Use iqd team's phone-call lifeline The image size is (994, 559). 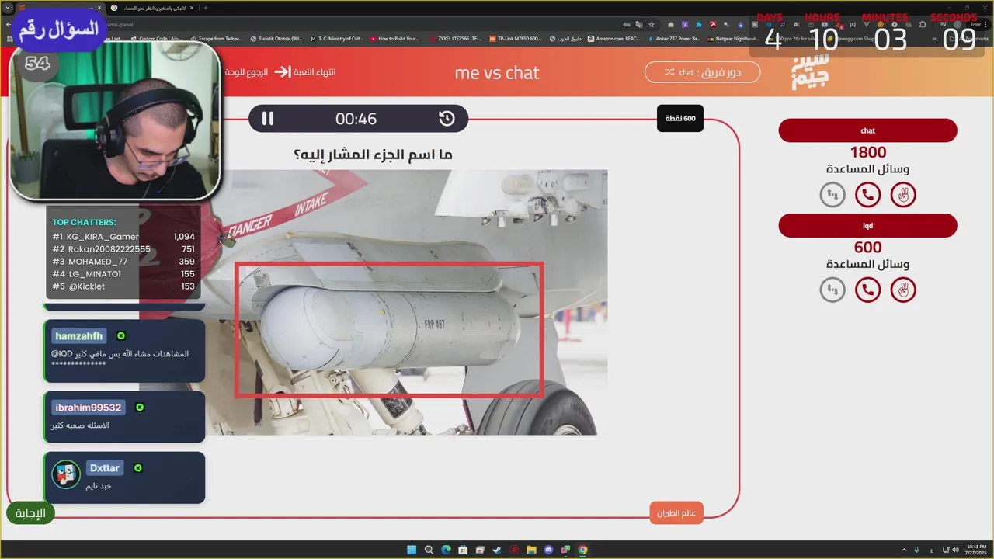867,290
